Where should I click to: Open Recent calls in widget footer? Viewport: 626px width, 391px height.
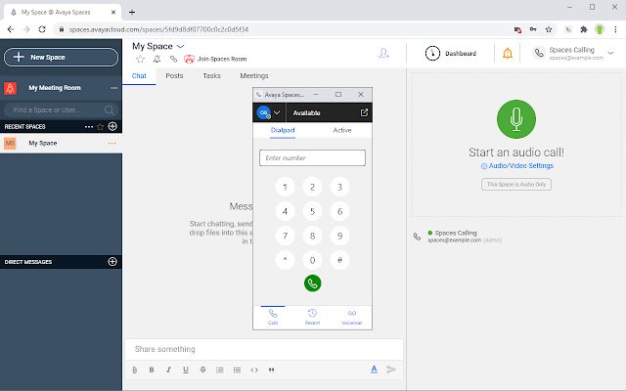click(x=313, y=317)
